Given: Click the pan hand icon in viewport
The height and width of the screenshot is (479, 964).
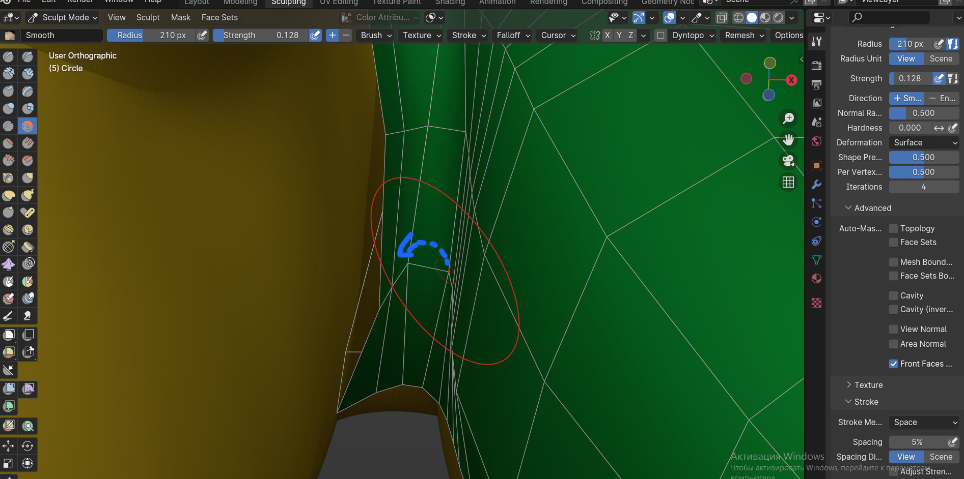Looking at the screenshot, I should (788, 140).
